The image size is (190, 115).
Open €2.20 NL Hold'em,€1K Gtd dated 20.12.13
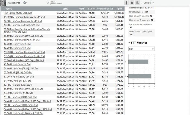click(x=17, y=64)
